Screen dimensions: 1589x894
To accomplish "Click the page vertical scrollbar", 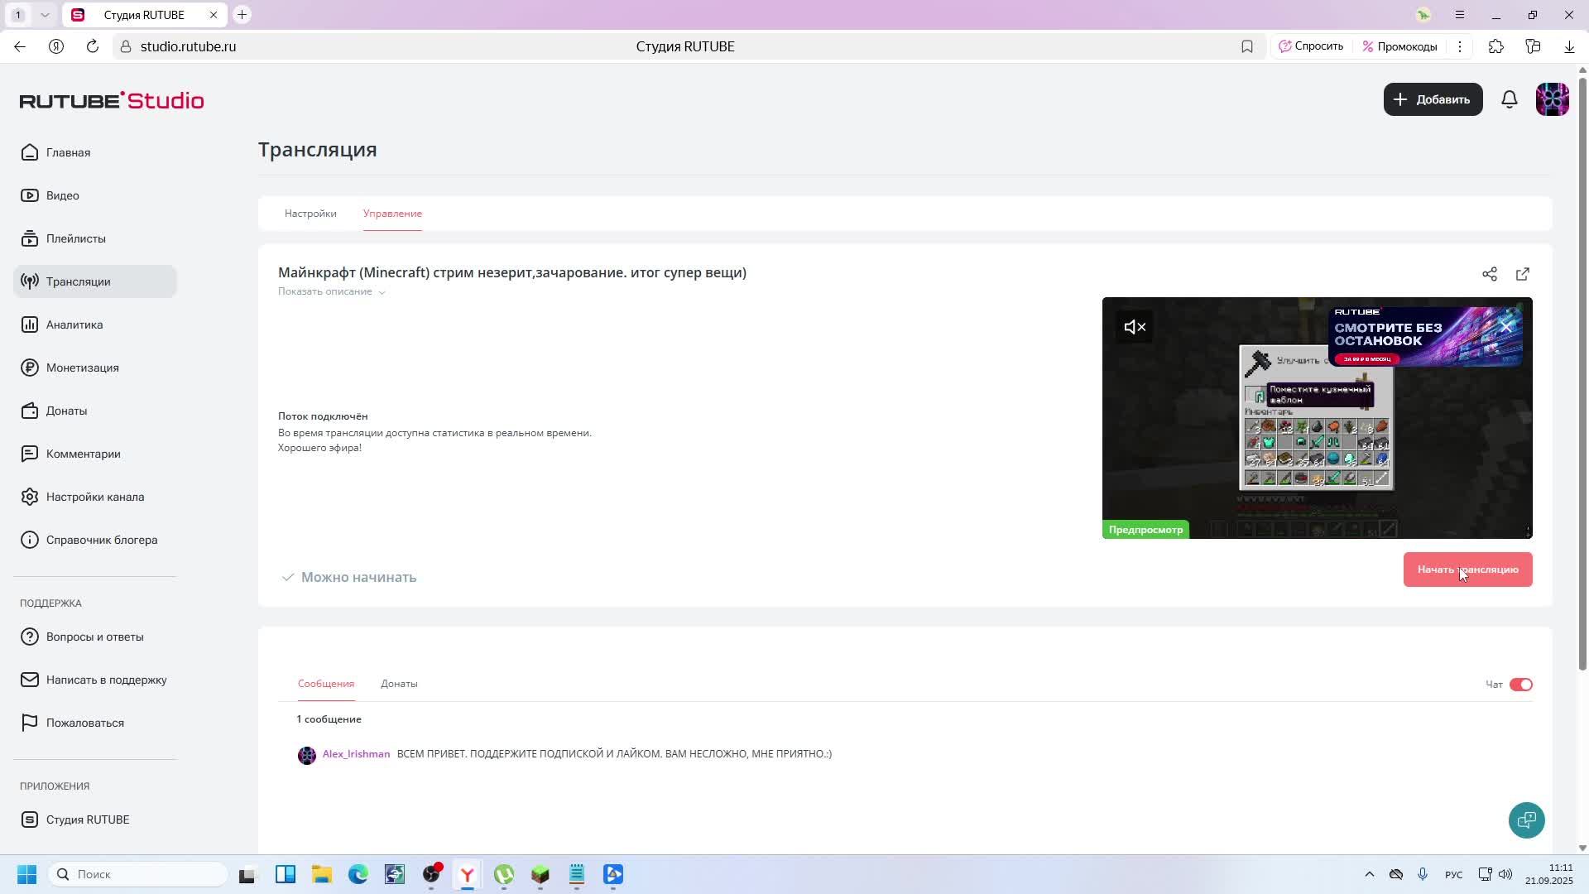I will coord(1582,372).
